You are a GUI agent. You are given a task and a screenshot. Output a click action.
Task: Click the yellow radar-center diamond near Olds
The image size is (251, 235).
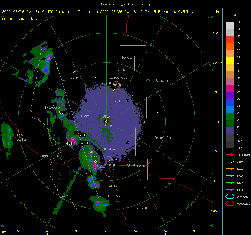107,122
